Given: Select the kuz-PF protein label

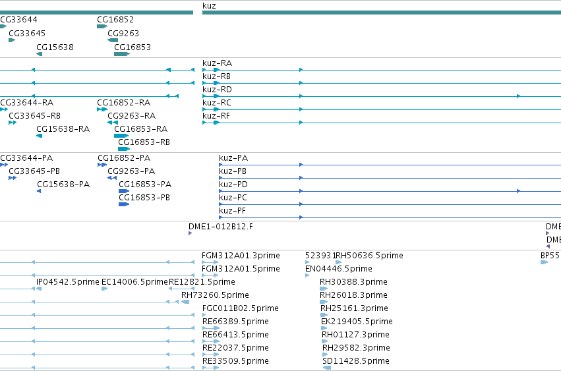Looking at the screenshot, I should pyautogui.click(x=233, y=211).
